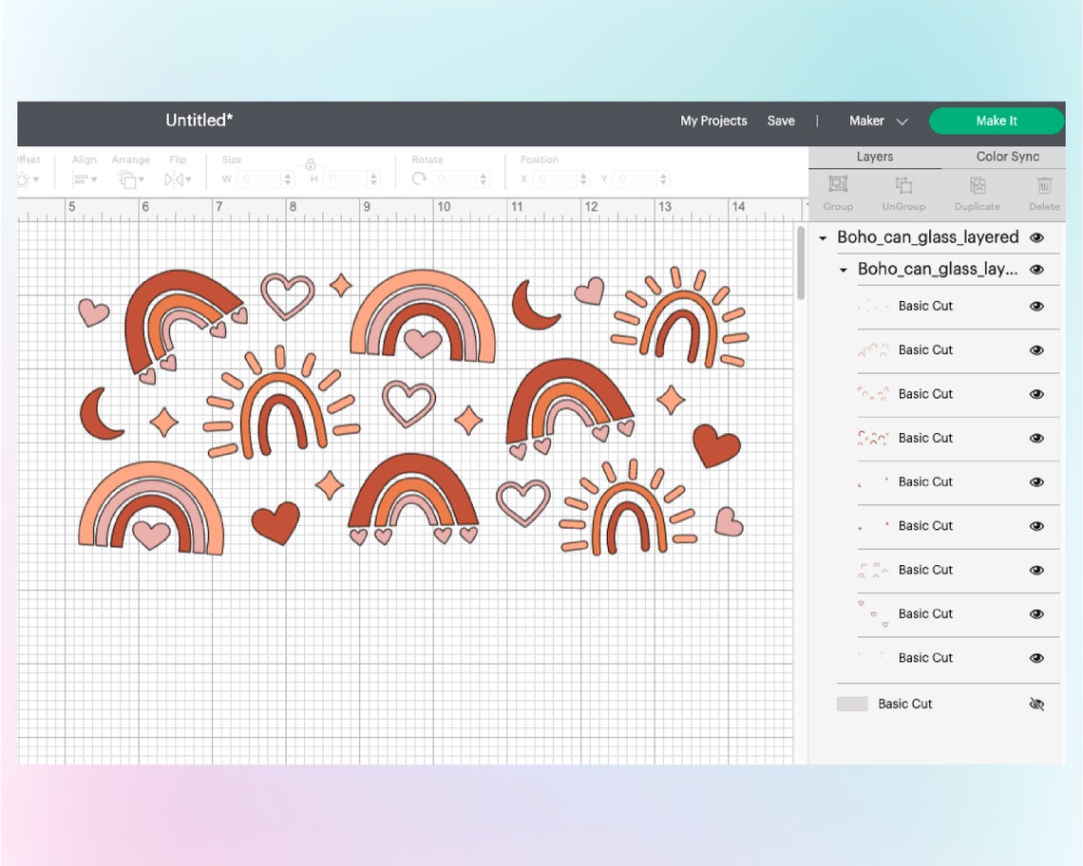Screen dimensions: 1083x866
Task: Collapse the Boho_can_glass_layered group
Action: [x=823, y=237]
